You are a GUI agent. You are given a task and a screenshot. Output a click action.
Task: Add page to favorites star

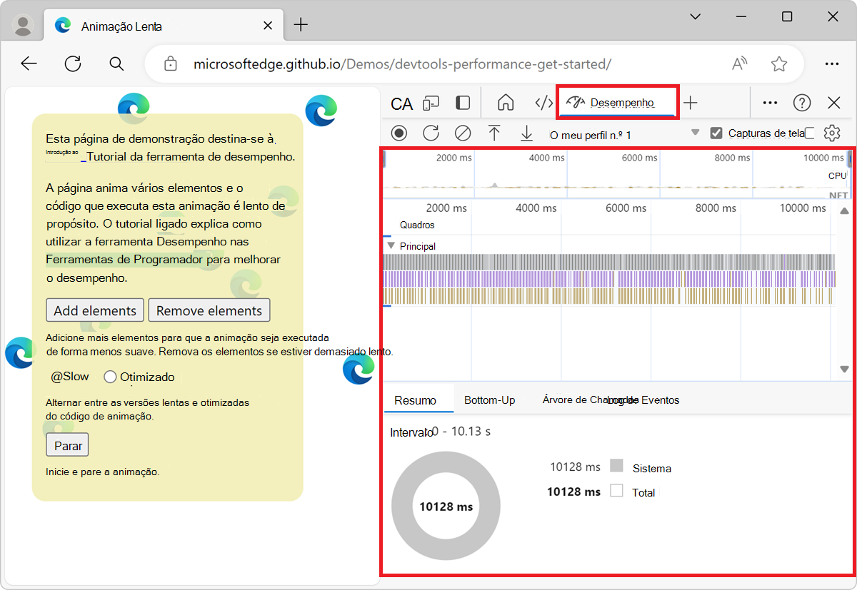(779, 63)
